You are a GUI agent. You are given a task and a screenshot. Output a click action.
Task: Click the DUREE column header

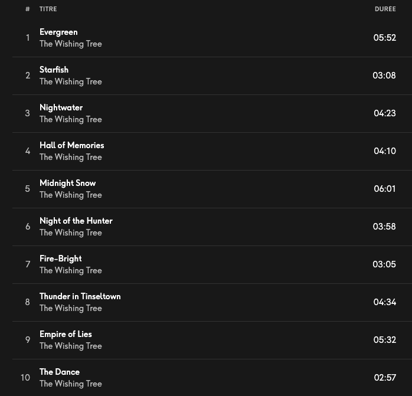385,9
